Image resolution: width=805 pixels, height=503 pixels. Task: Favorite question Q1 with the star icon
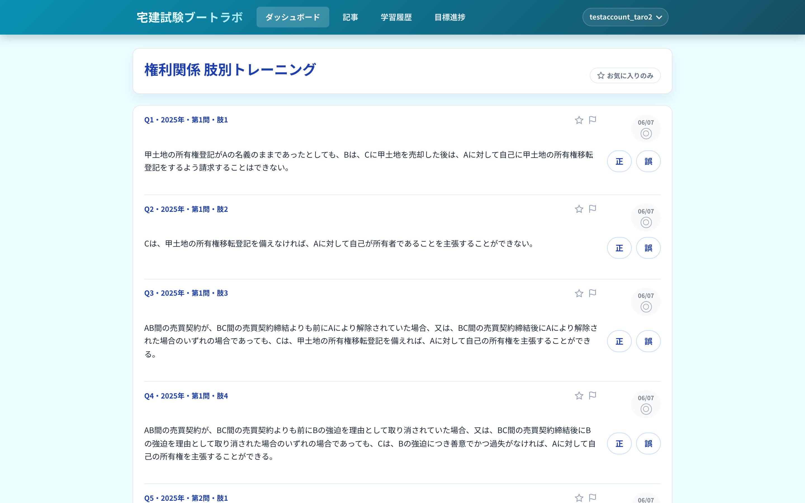(579, 120)
